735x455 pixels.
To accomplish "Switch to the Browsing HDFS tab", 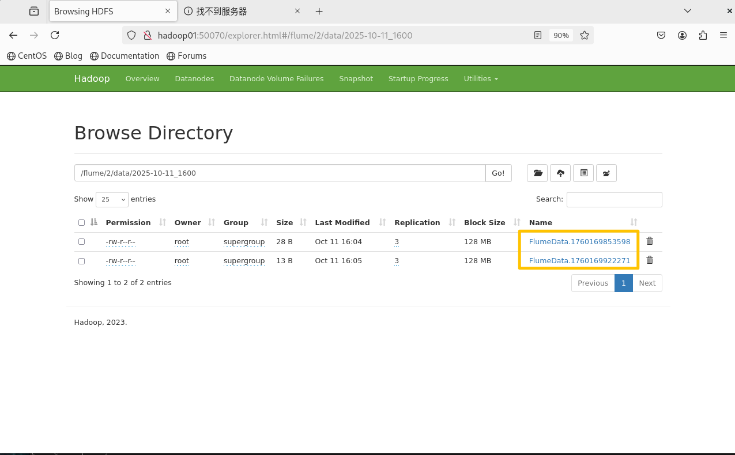I will tap(113, 11).
